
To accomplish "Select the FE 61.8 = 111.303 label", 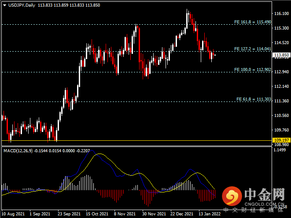I will tap(254, 99).
